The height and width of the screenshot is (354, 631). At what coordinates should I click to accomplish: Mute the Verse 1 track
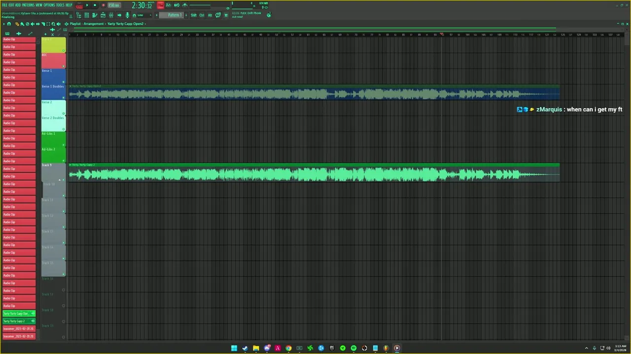(63, 82)
